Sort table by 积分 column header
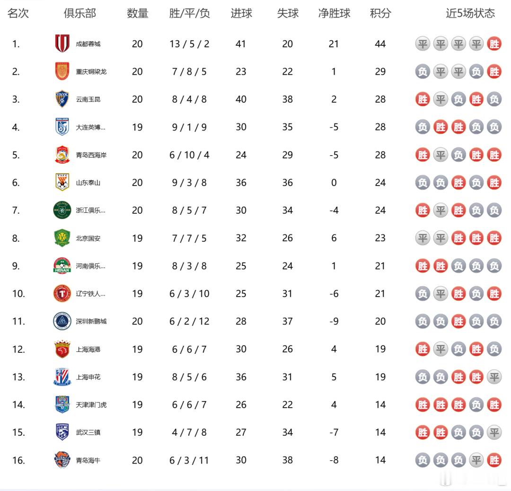 [380, 13]
